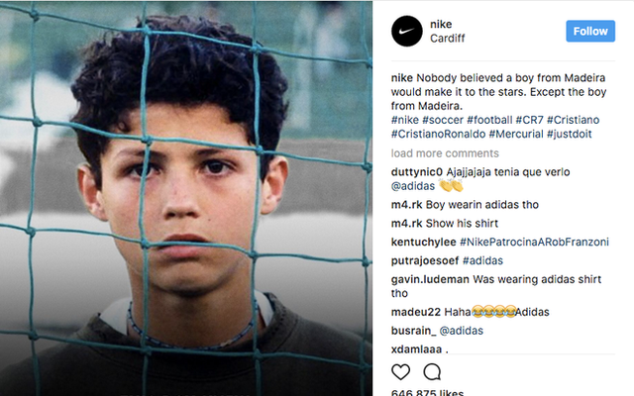This screenshot has height=396, width=634.
Task: Visit commenter kentuchylee's profile
Action: point(426,243)
